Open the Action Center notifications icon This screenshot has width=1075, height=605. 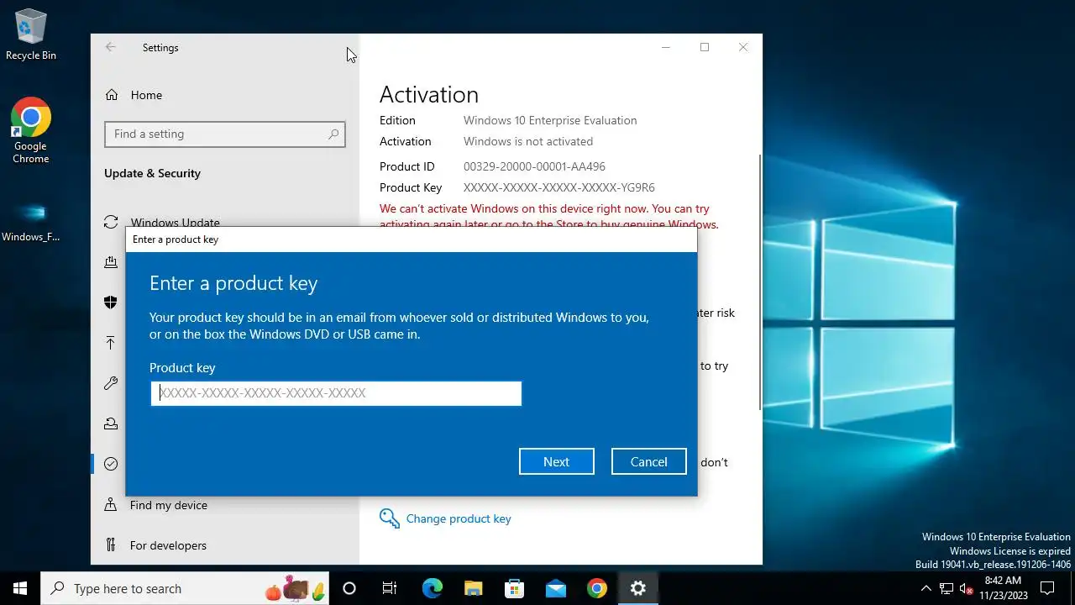[1047, 588]
